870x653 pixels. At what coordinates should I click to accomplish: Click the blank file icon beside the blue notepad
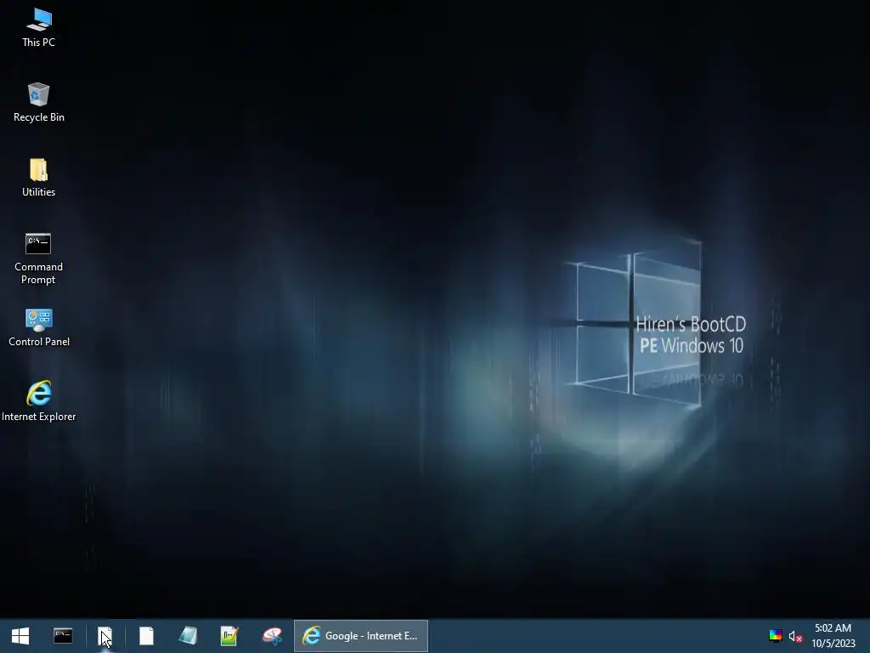click(146, 636)
